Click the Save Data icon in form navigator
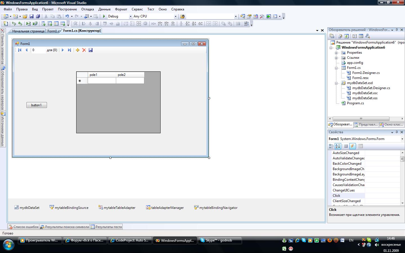The height and width of the screenshot is (253, 405). click(91, 50)
